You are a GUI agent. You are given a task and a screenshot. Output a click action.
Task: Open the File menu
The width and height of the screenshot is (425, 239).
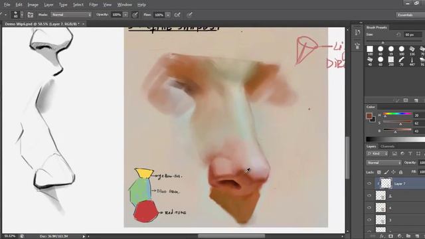pos(7,5)
